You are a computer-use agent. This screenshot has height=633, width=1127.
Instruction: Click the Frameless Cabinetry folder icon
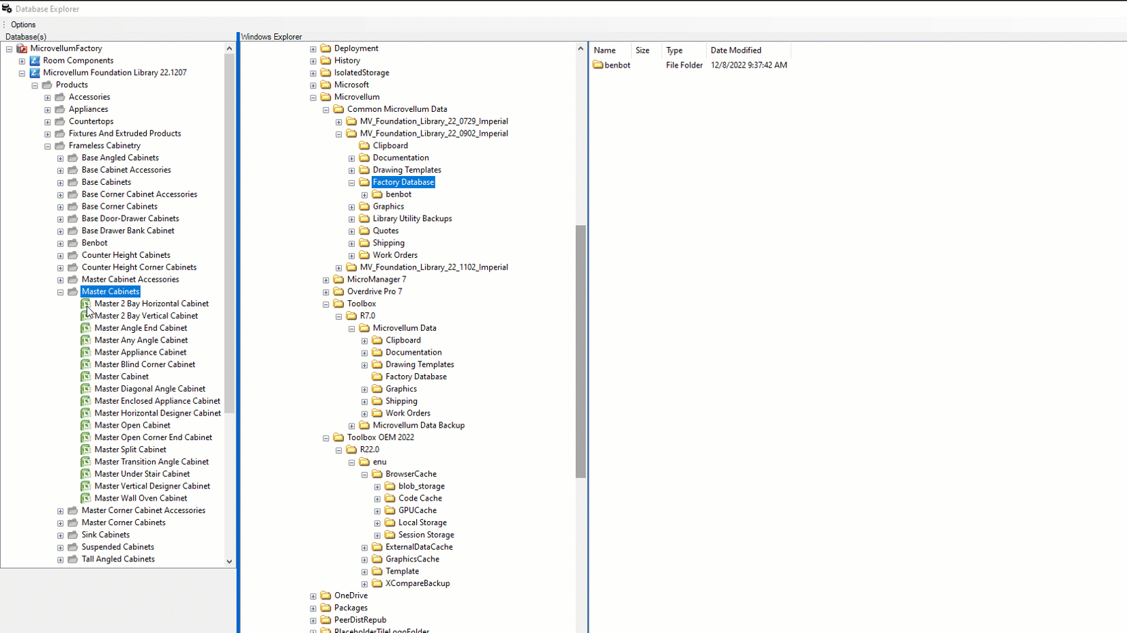pyautogui.click(x=60, y=146)
